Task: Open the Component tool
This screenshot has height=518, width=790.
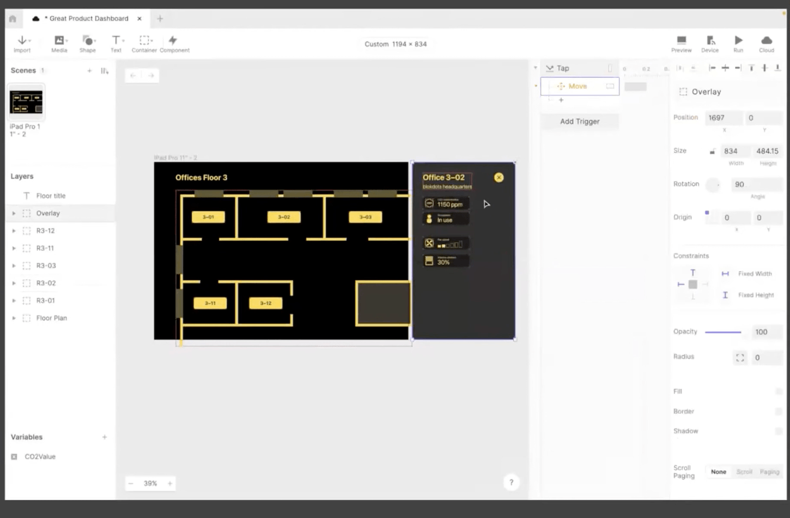Action: click(173, 41)
